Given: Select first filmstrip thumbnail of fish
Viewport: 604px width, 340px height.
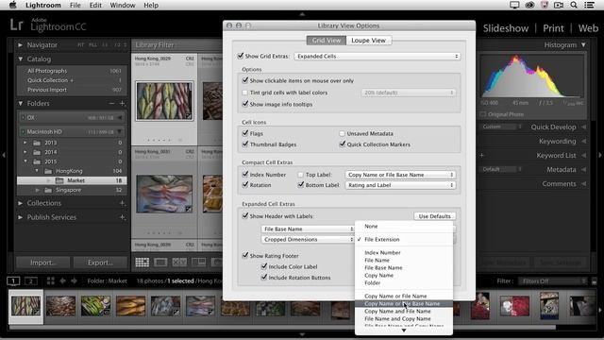Looking at the screenshot, I should (25, 306).
